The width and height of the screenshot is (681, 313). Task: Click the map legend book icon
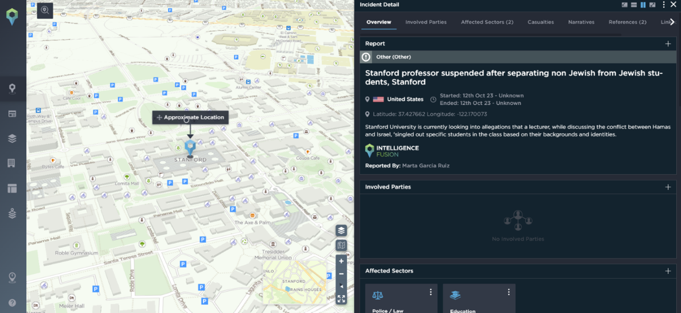[x=341, y=245]
